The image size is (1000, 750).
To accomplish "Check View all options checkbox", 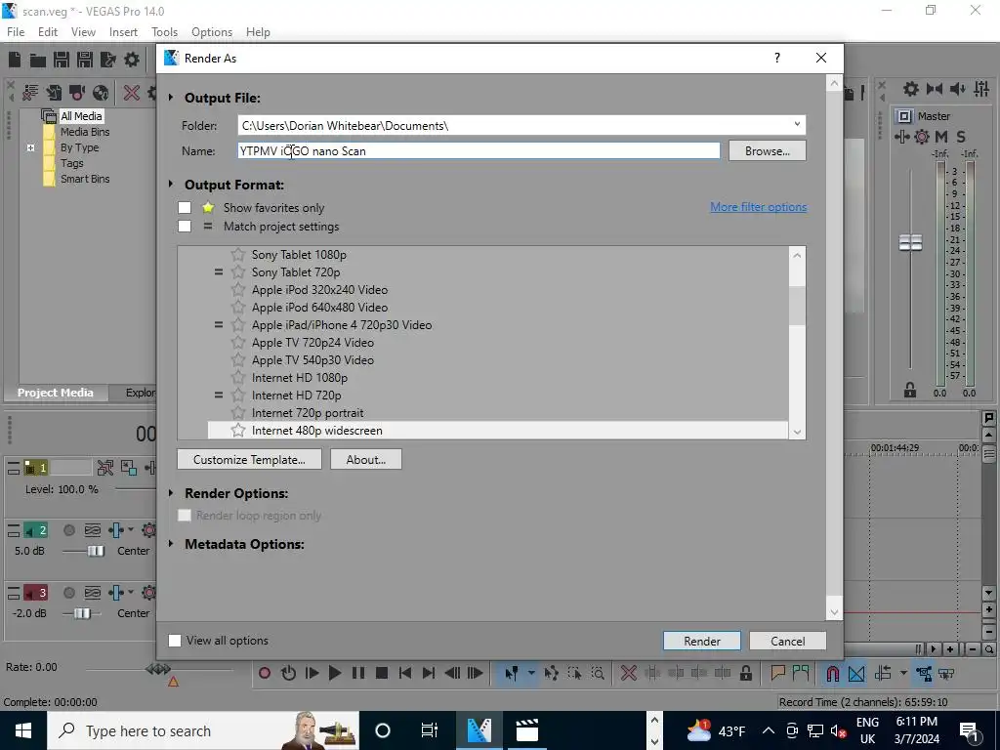I will tap(174, 641).
